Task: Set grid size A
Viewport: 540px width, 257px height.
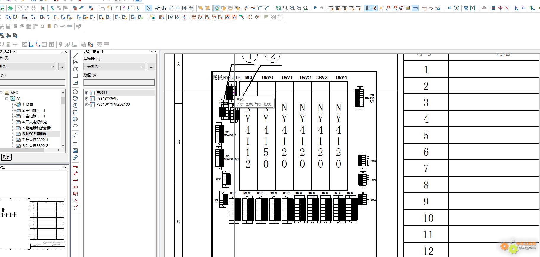Action: tap(331, 8)
